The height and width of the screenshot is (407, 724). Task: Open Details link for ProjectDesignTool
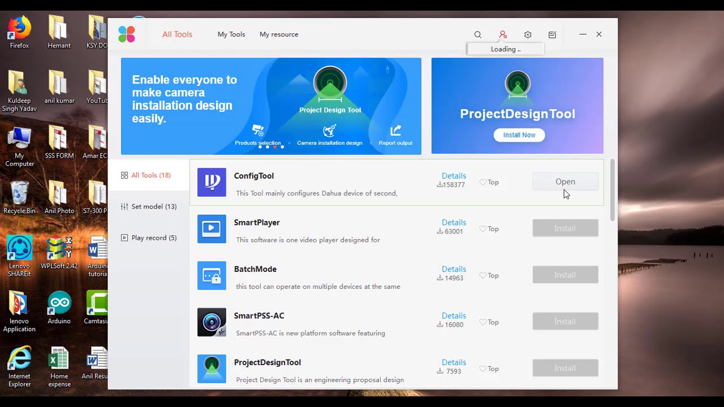pyautogui.click(x=454, y=362)
